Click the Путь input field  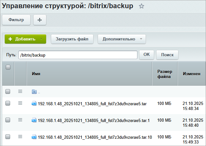(77, 55)
